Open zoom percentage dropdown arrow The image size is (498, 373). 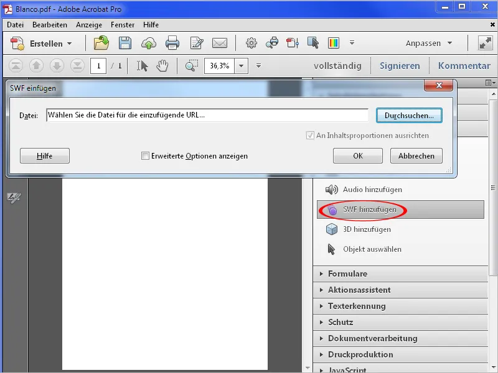(x=242, y=66)
